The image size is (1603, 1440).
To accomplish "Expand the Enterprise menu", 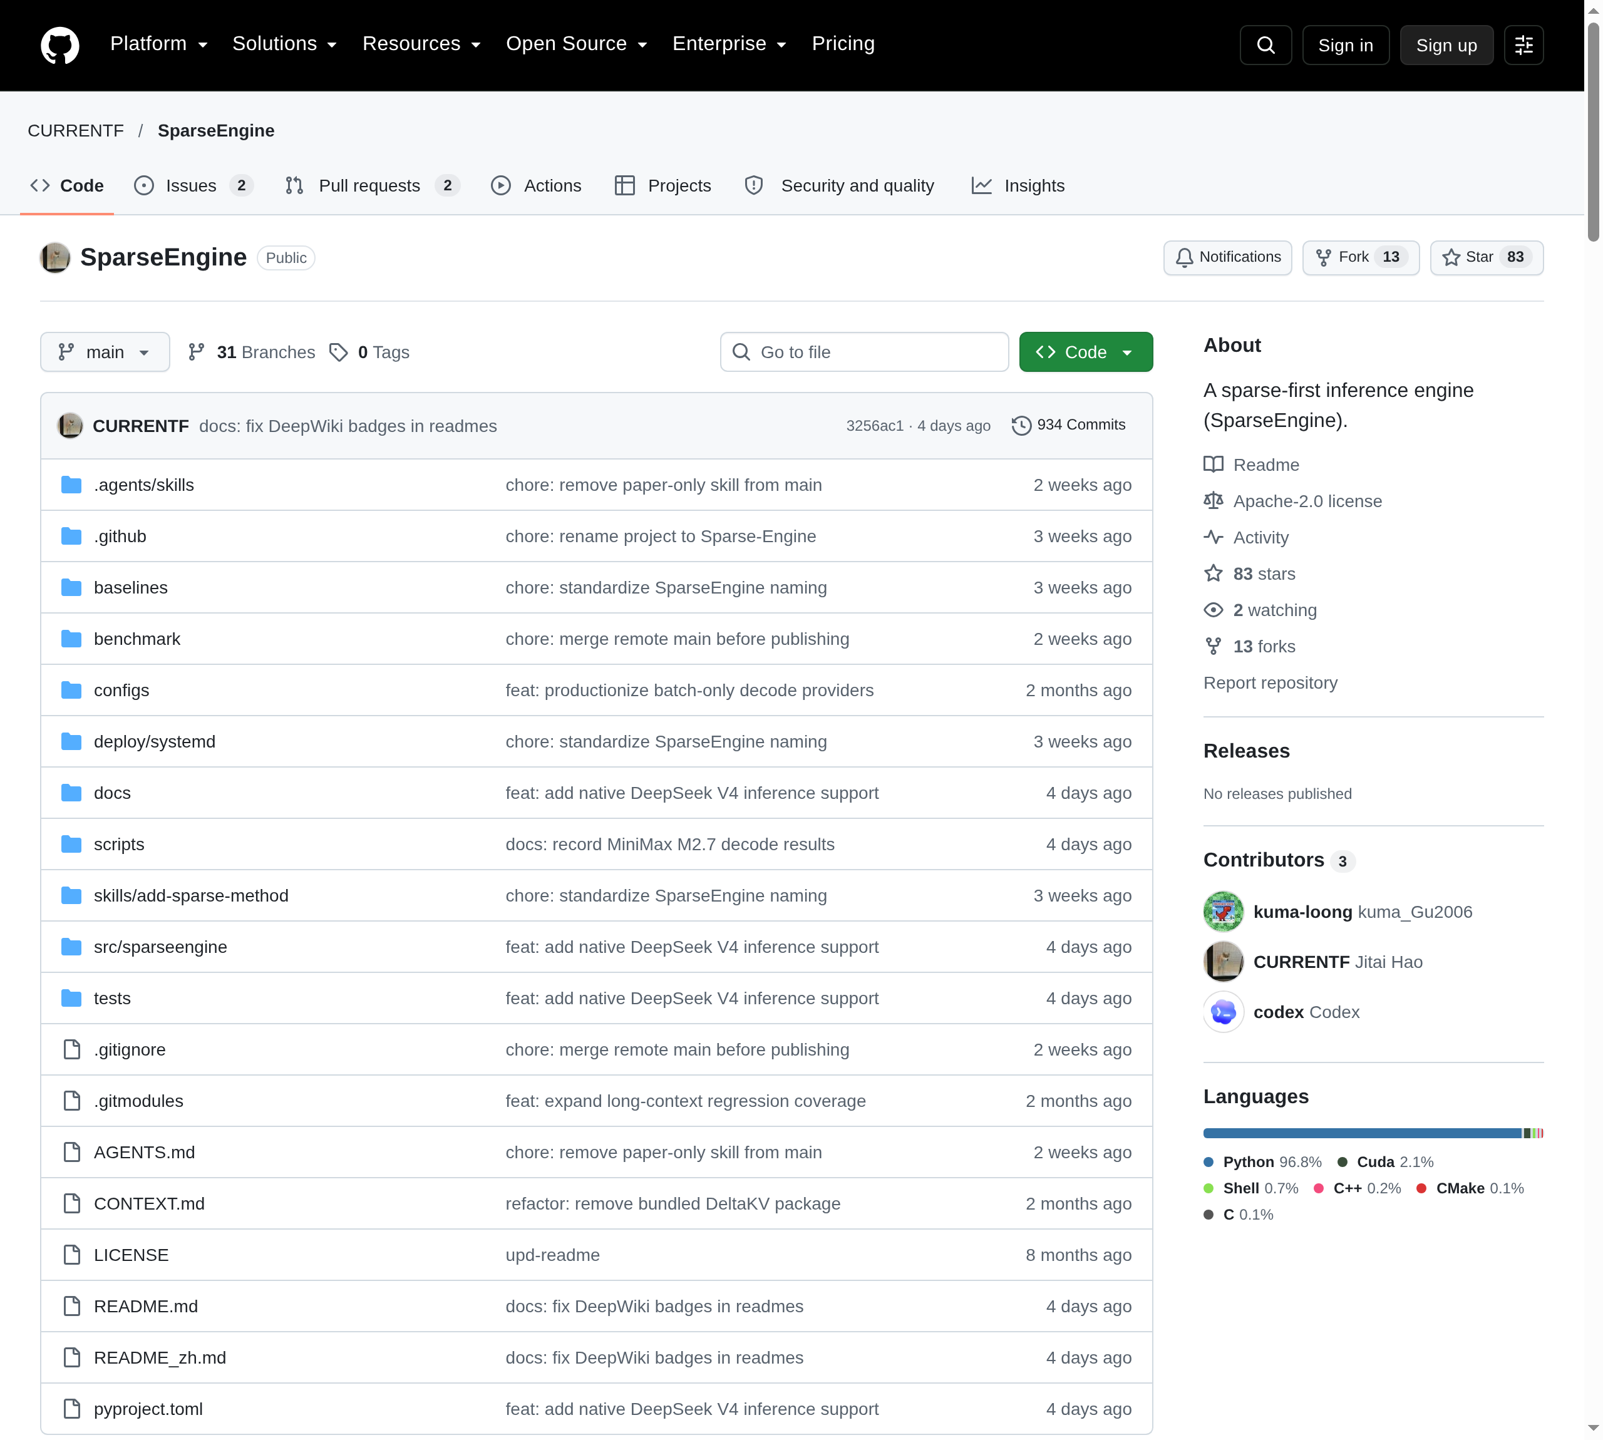I will pyautogui.click(x=729, y=44).
